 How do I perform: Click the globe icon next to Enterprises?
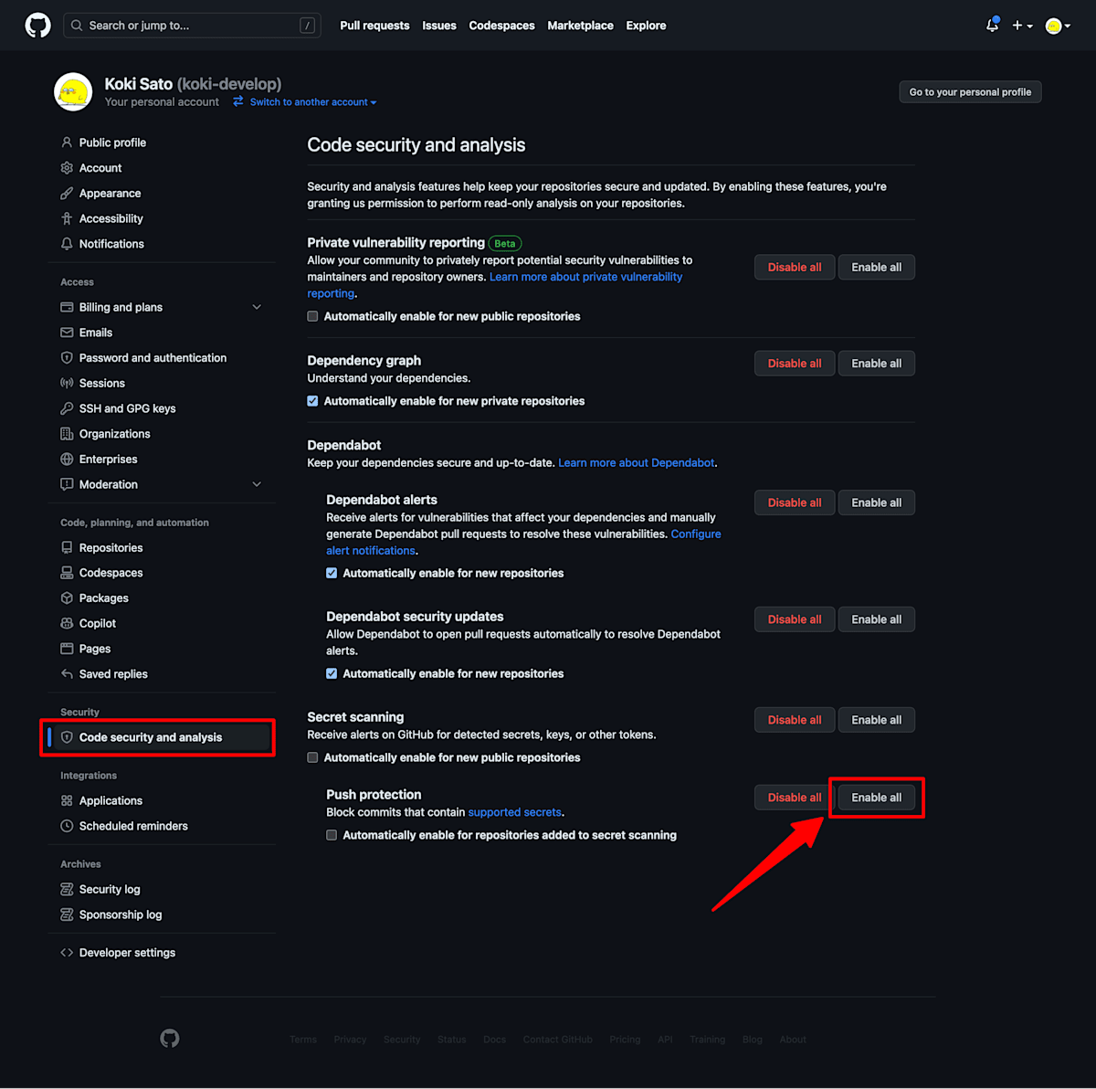67,460
